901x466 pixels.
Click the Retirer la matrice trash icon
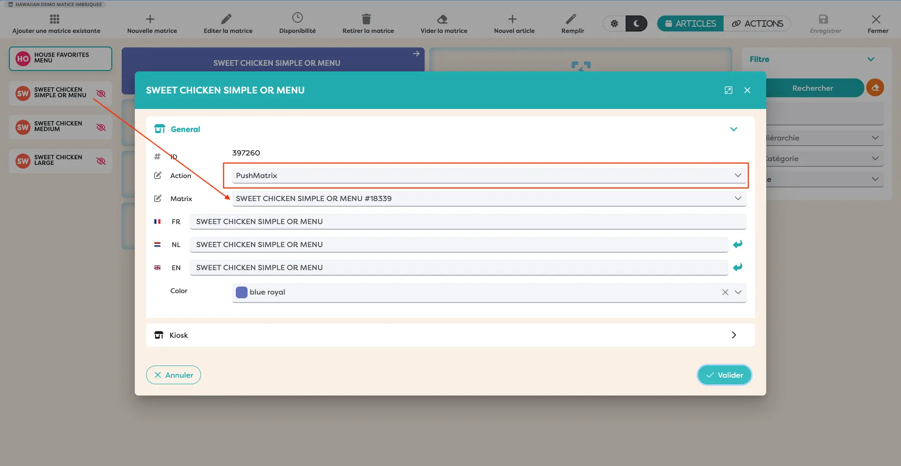[x=366, y=19]
